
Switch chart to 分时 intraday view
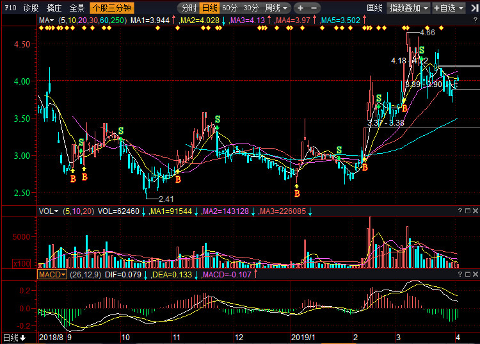188,8
